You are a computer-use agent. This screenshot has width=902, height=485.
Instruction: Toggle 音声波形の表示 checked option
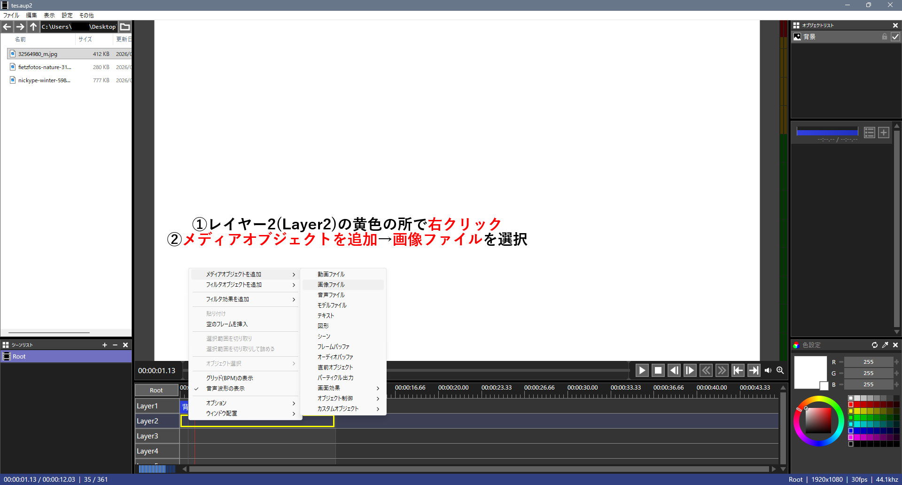(x=225, y=389)
